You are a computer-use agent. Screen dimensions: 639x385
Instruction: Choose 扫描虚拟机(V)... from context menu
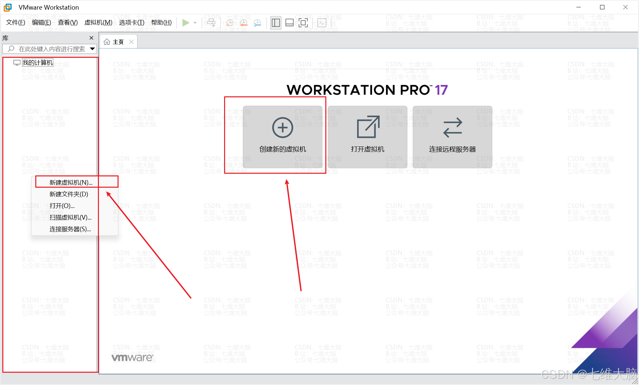(75, 217)
